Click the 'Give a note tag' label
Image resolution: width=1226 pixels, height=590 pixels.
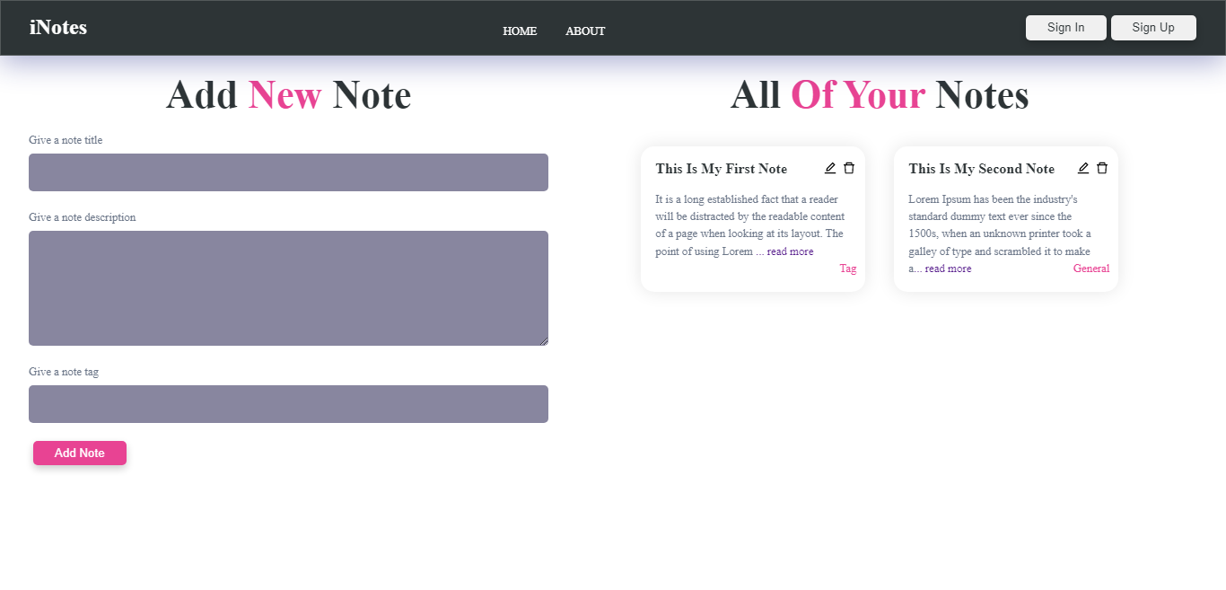(x=64, y=372)
